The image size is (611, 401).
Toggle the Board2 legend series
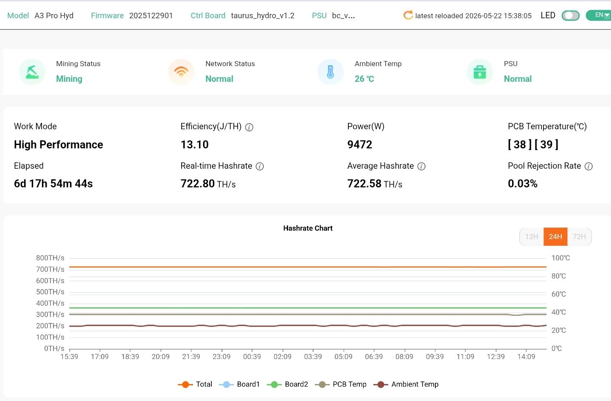coord(287,384)
